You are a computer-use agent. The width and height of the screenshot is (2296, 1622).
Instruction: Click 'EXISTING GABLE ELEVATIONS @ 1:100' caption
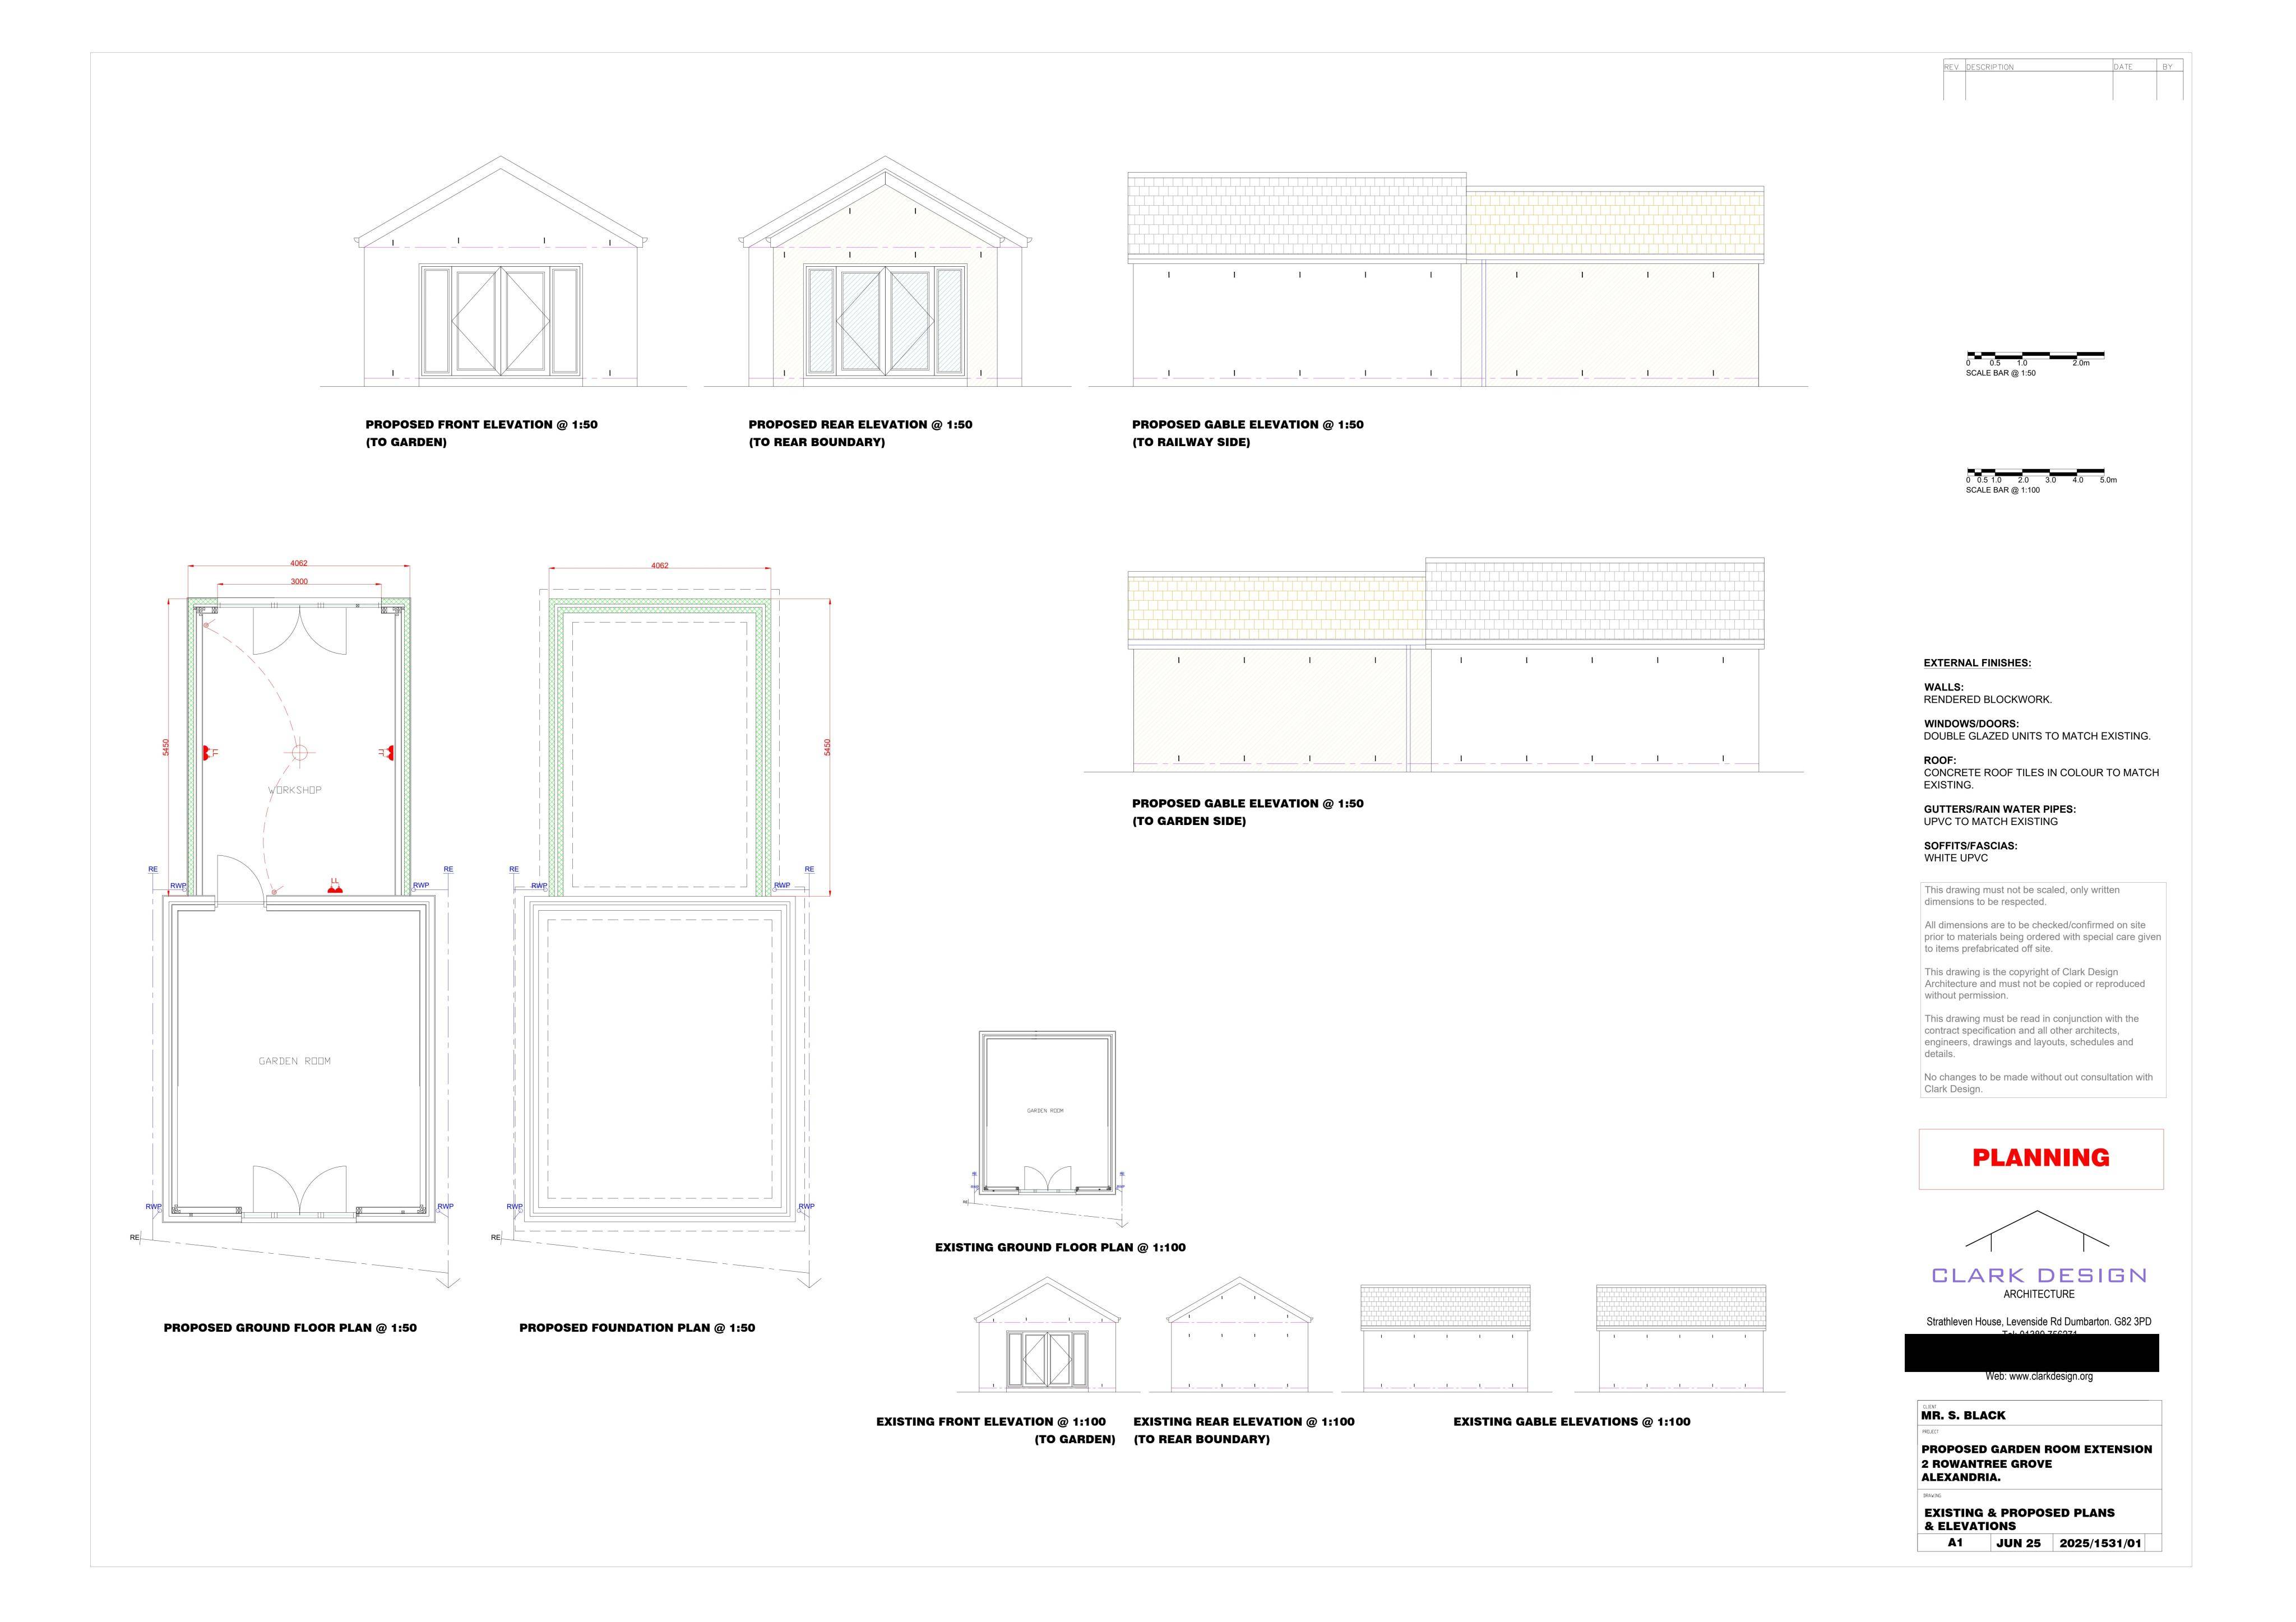coord(1572,1421)
